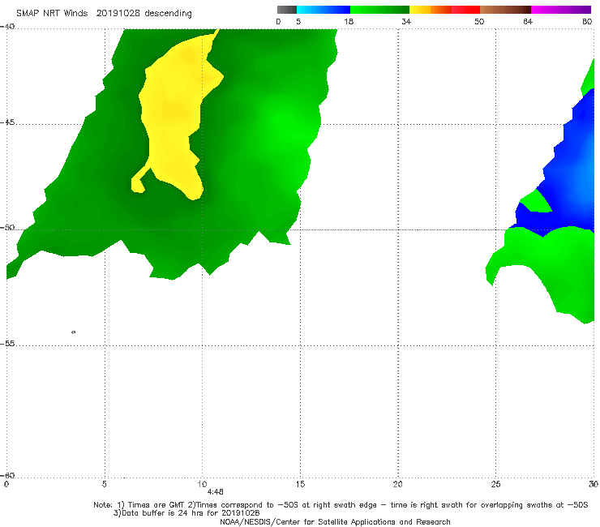Click the longitude label '10'
Screen dimensions: 600x527
(x=202, y=484)
